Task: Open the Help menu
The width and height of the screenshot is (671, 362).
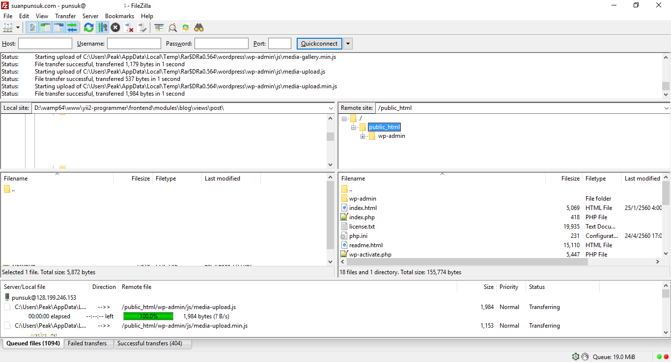Action: tap(147, 16)
